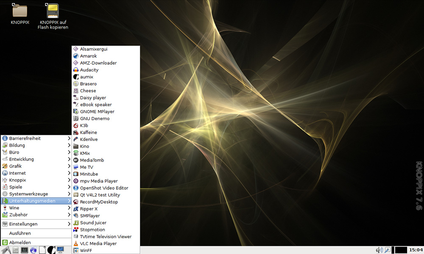Expand the Spiele submenu arrow
The width and height of the screenshot is (424, 254).
coord(69,187)
